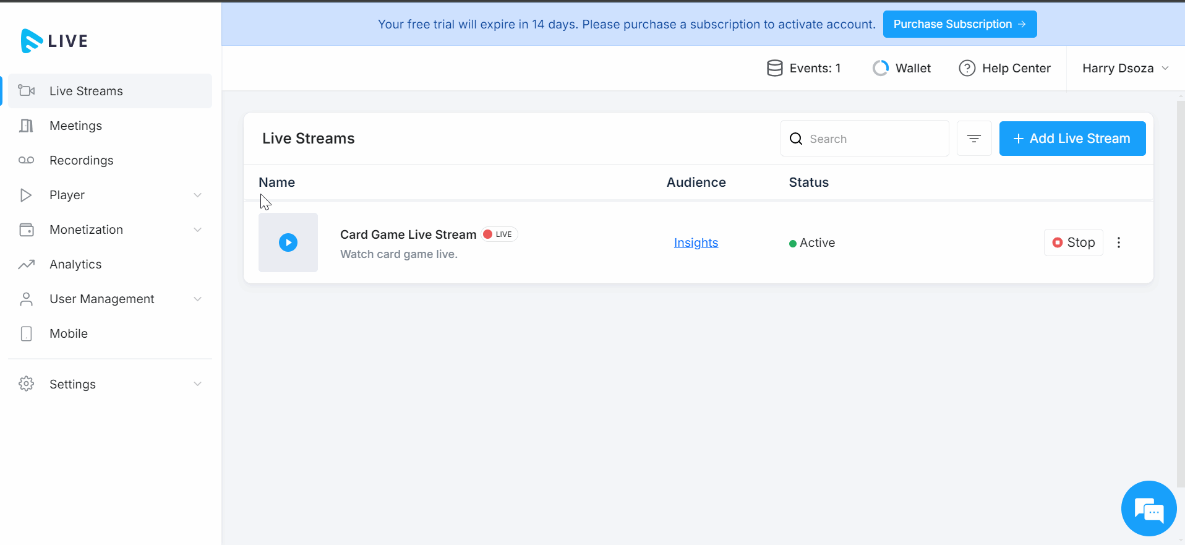Navigate to Analytics in the sidebar
The height and width of the screenshot is (545, 1185).
pyautogui.click(x=75, y=264)
